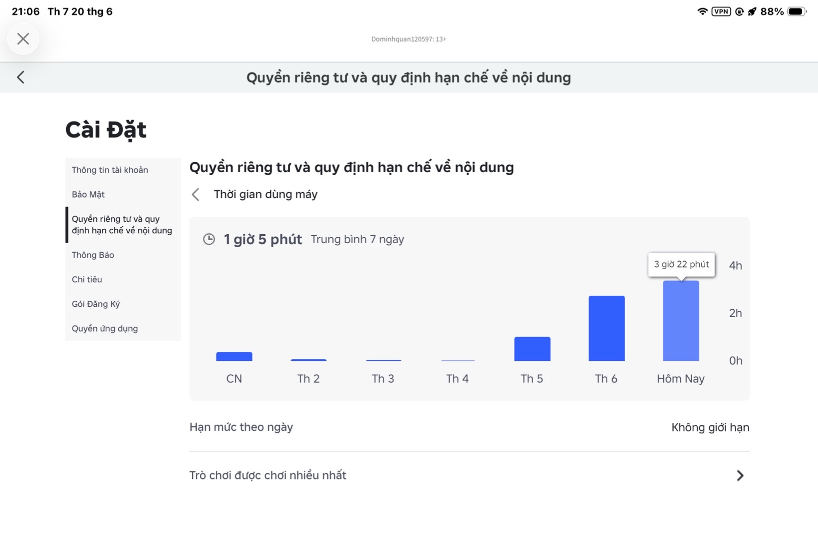Tap back arrow in header bar
The width and height of the screenshot is (818, 536).
click(20, 77)
